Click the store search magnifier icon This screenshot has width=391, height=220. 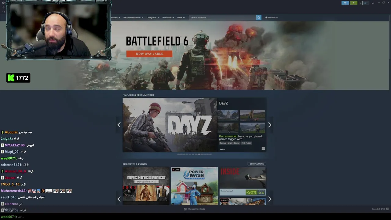point(259,17)
